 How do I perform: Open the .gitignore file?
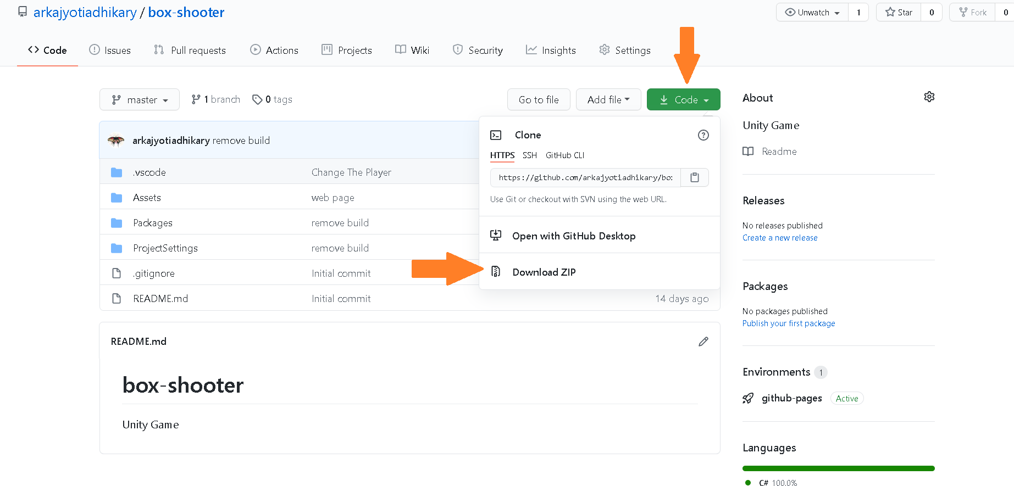click(154, 273)
